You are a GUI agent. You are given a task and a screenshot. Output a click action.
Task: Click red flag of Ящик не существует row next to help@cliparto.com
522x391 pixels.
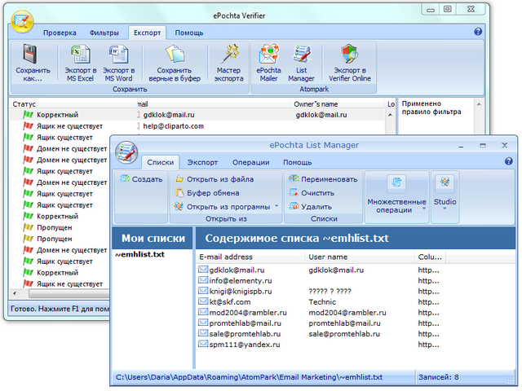pos(29,126)
